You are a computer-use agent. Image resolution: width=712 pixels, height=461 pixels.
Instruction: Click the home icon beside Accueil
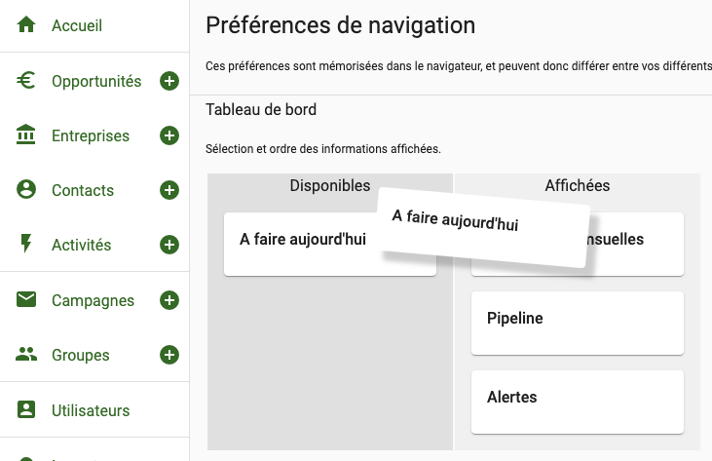pyautogui.click(x=26, y=24)
